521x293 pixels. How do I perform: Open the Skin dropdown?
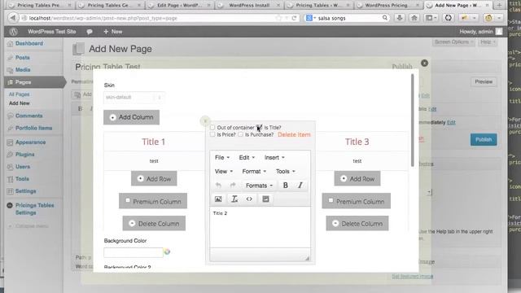[134, 98]
